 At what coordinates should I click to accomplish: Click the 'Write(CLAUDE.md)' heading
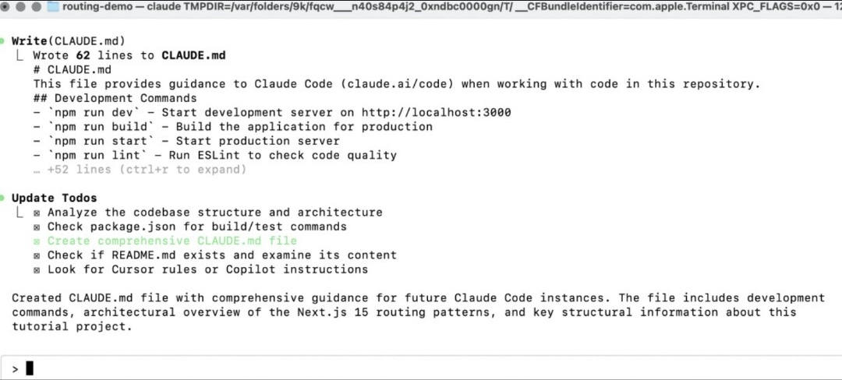[x=68, y=41]
